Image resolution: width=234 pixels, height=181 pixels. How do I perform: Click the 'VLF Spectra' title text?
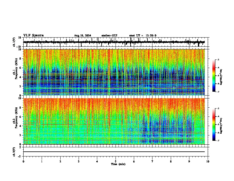coord(33,35)
